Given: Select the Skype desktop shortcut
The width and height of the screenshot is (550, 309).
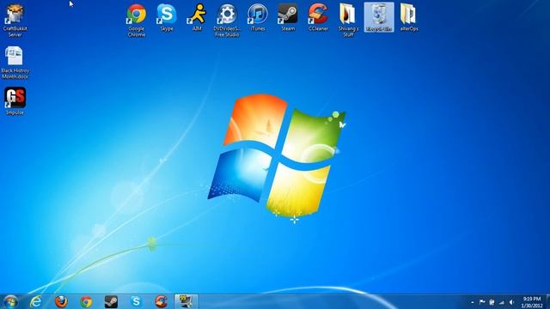Looking at the screenshot, I should pos(167,18).
